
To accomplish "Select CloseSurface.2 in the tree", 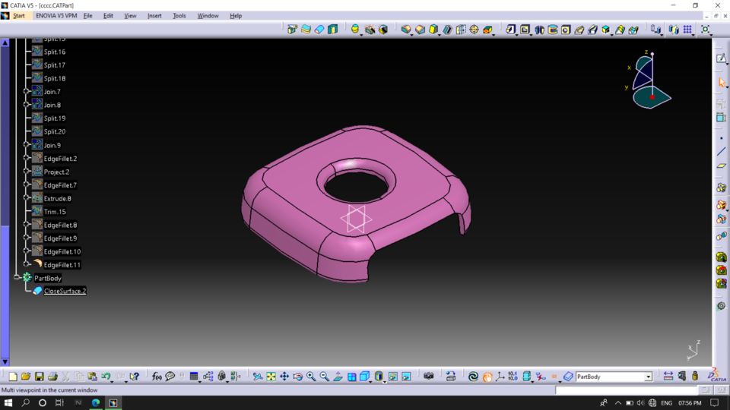I will pos(65,291).
